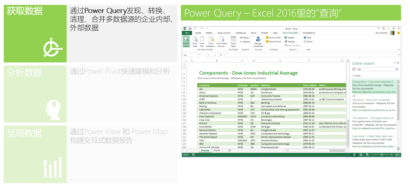Switch to the PAGE LAYOUT tab
410x185 pixels.
[224, 33]
